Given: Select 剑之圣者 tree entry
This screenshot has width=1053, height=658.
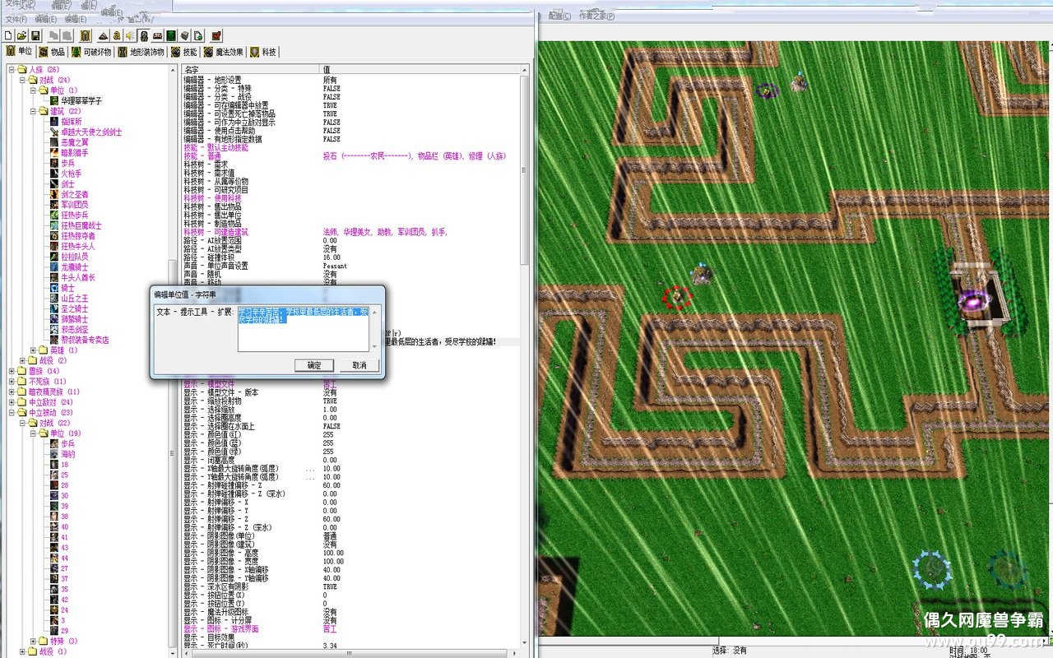Looking at the screenshot, I should 74,194.
